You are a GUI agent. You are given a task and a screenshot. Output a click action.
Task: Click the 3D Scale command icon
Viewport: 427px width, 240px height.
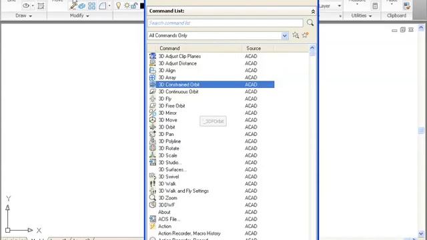click(153, 155)
